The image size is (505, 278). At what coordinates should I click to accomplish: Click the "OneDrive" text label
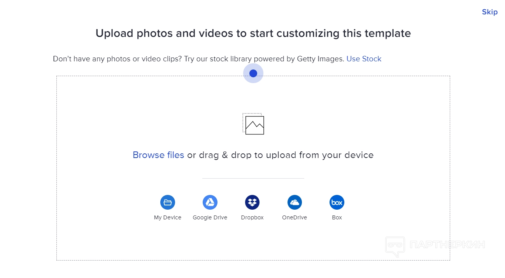[295, 218]
